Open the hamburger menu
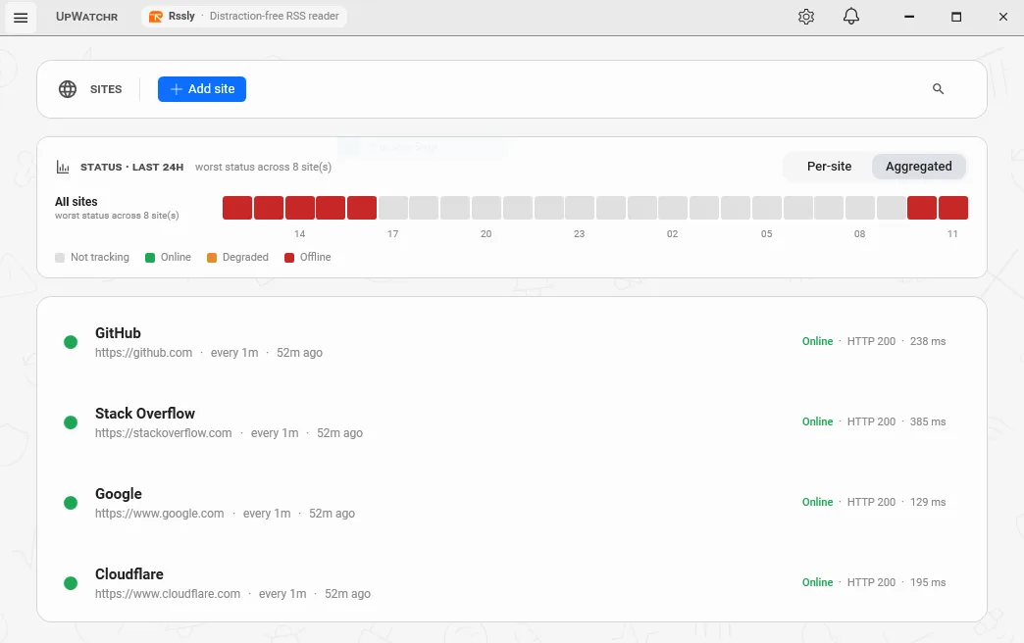The image size is (1024, 643). 21,17
